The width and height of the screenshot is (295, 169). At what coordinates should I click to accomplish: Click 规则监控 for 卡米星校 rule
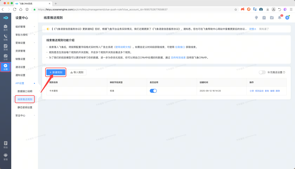259,91
